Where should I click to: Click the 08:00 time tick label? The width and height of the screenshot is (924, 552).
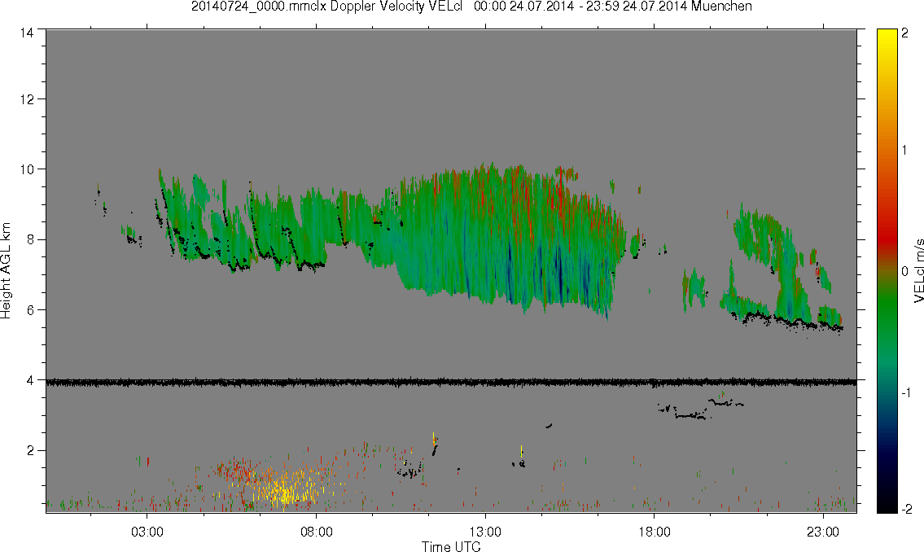point(317,532)
